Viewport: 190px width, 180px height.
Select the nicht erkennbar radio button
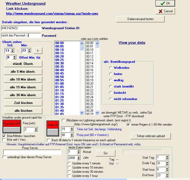110,99
